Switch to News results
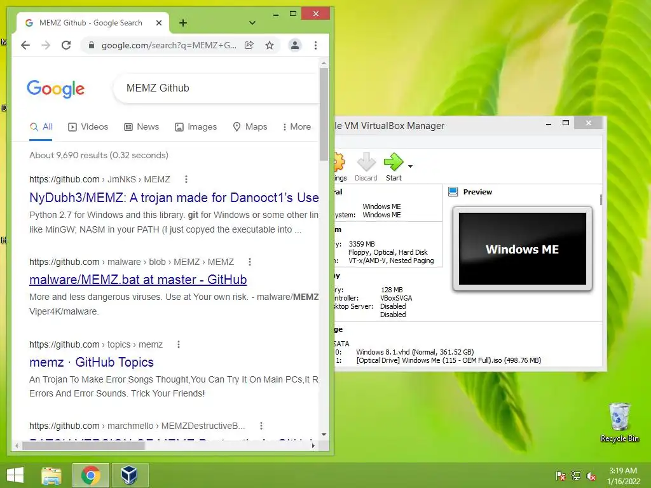This screenshot has height=488, width=651. tap(142, 127)
